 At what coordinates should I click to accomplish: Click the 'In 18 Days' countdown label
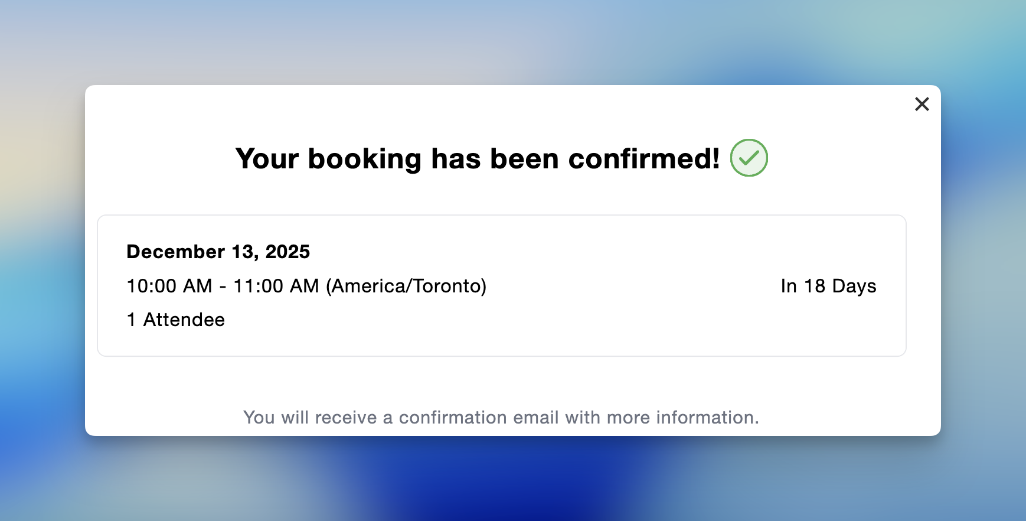[x=829, y=285]
